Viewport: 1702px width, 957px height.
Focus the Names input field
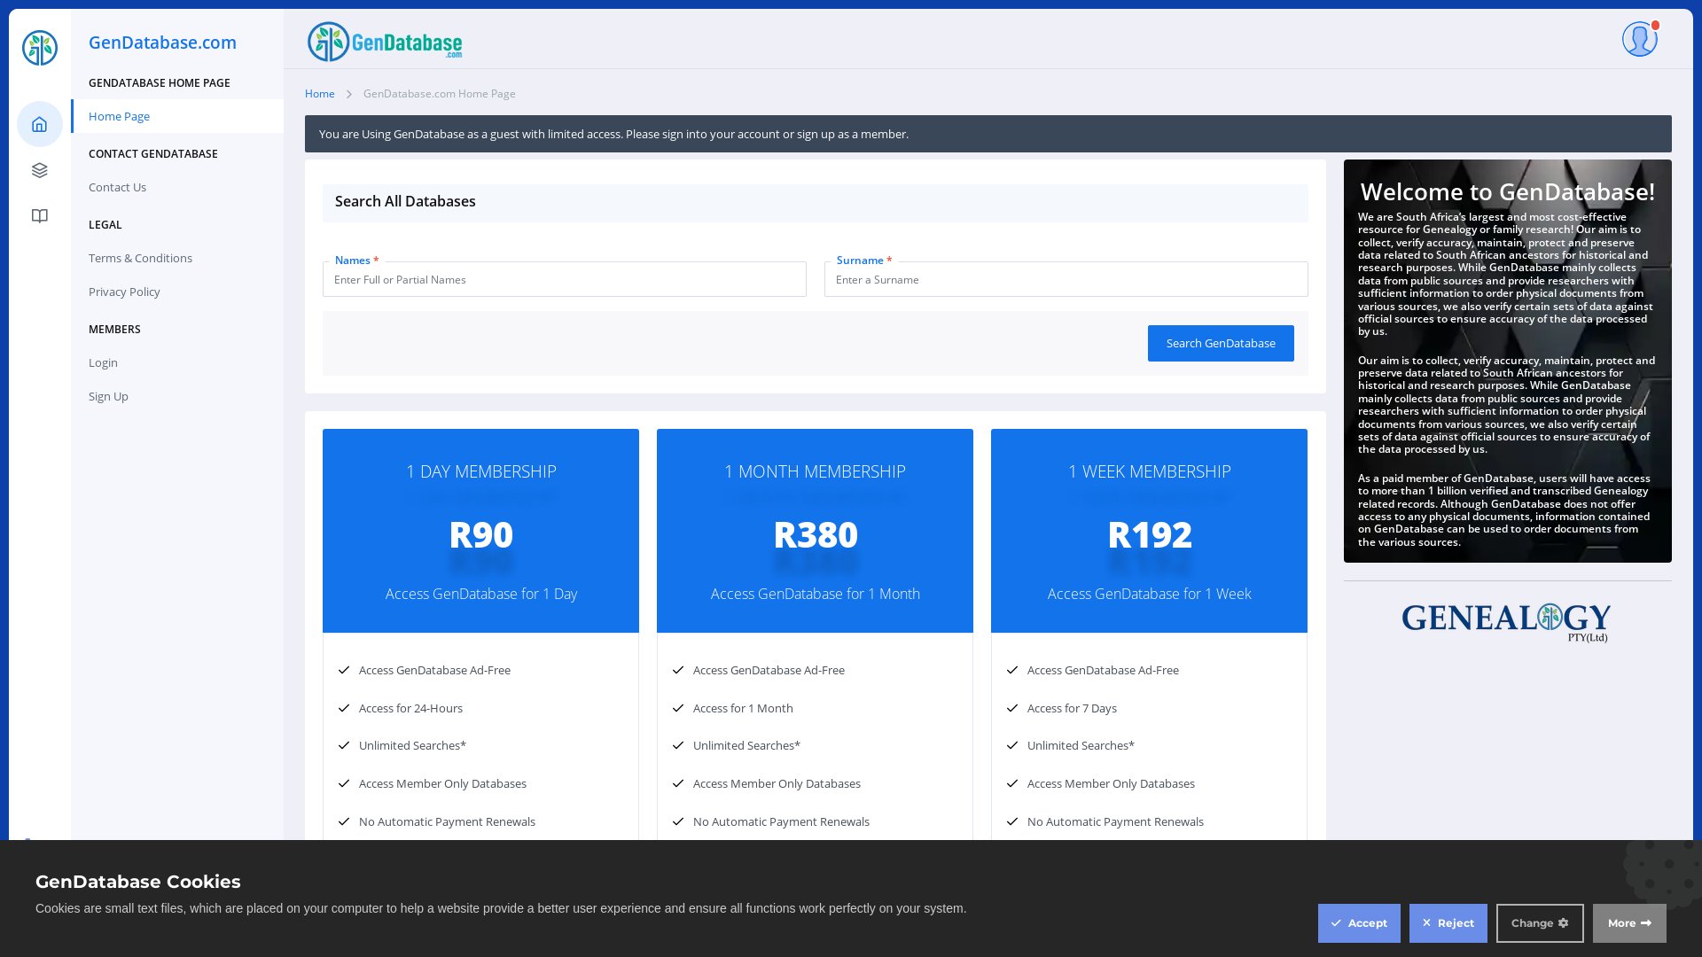tap(565, 279)
